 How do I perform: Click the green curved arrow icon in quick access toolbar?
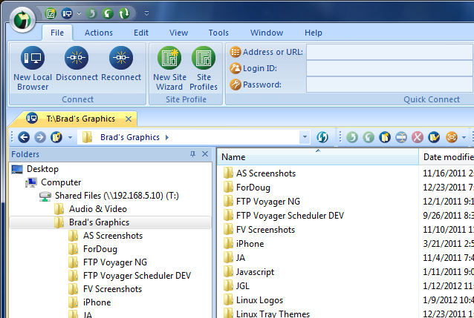tap(108, 13)
